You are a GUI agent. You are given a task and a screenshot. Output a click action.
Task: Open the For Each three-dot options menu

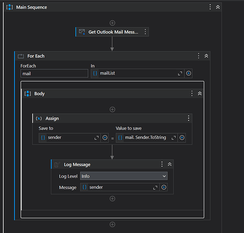point(198,56)
